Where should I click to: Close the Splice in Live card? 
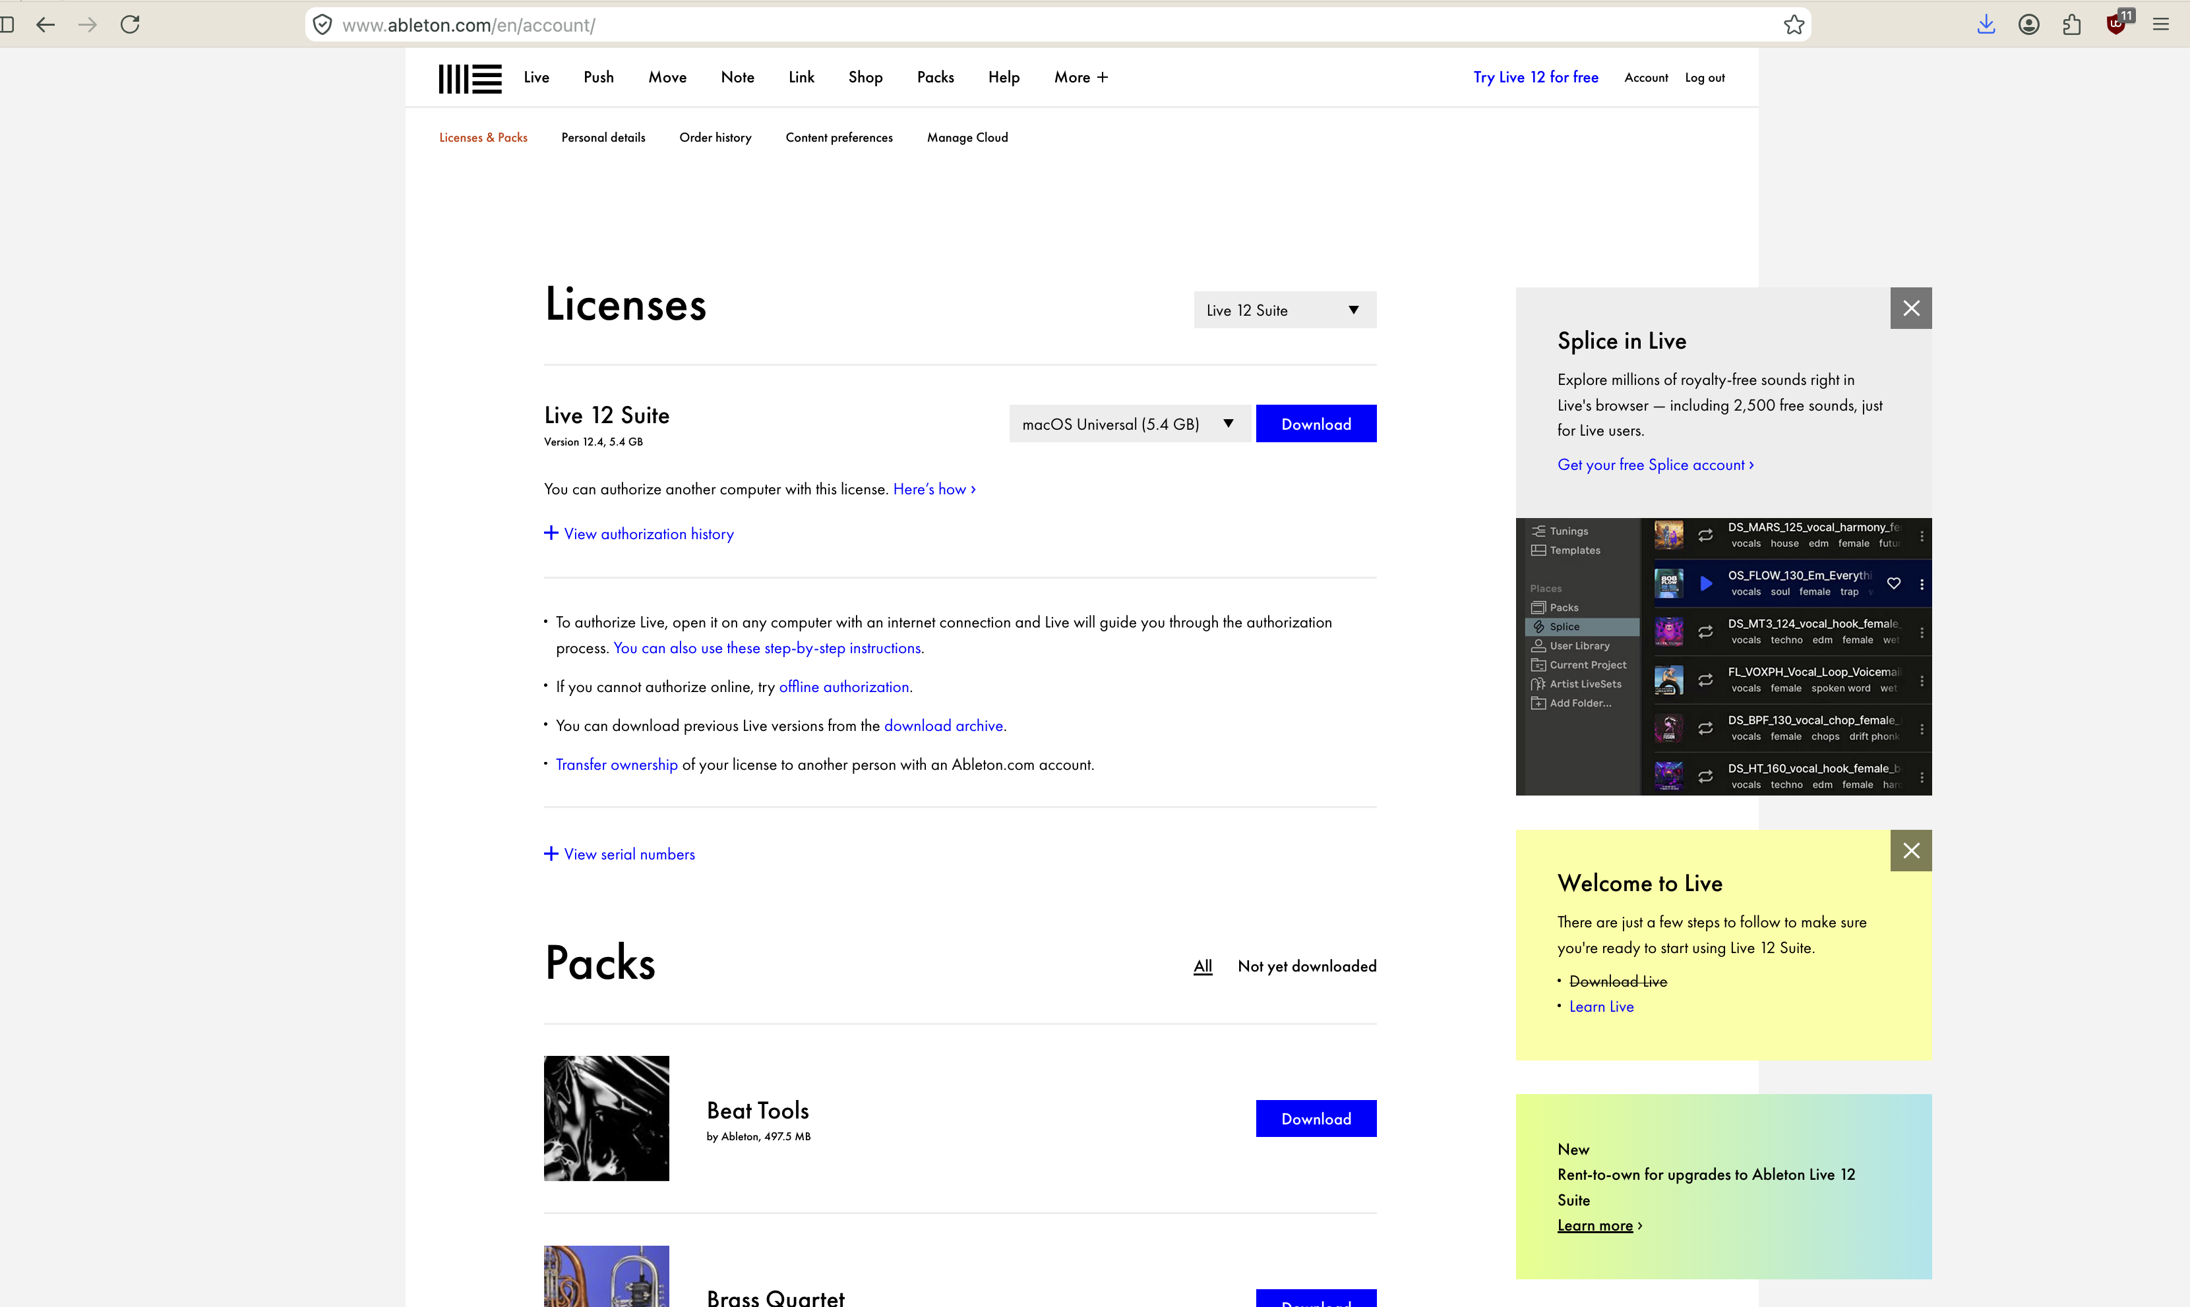1911,308
